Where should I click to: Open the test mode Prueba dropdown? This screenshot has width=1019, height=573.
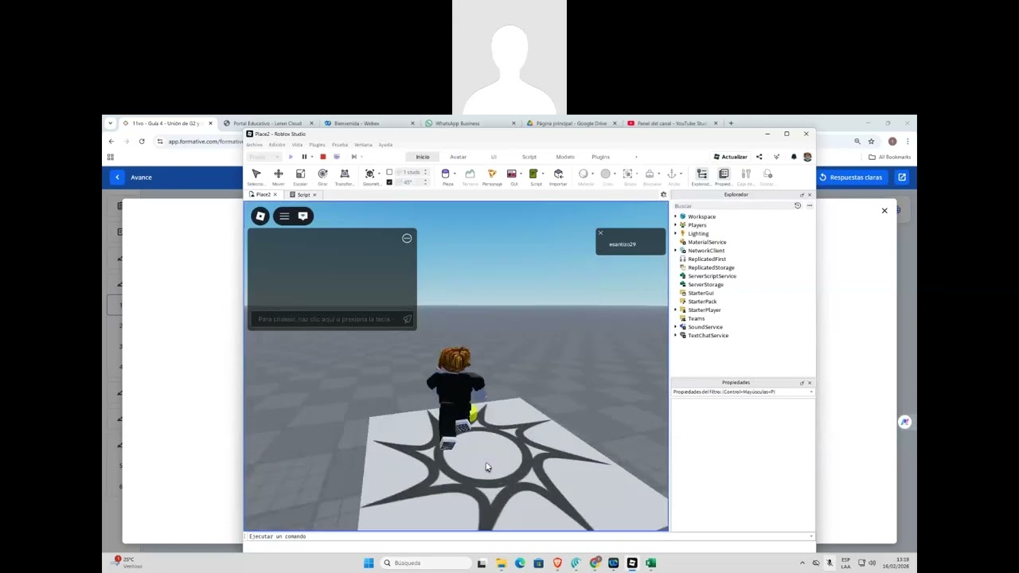265,157
